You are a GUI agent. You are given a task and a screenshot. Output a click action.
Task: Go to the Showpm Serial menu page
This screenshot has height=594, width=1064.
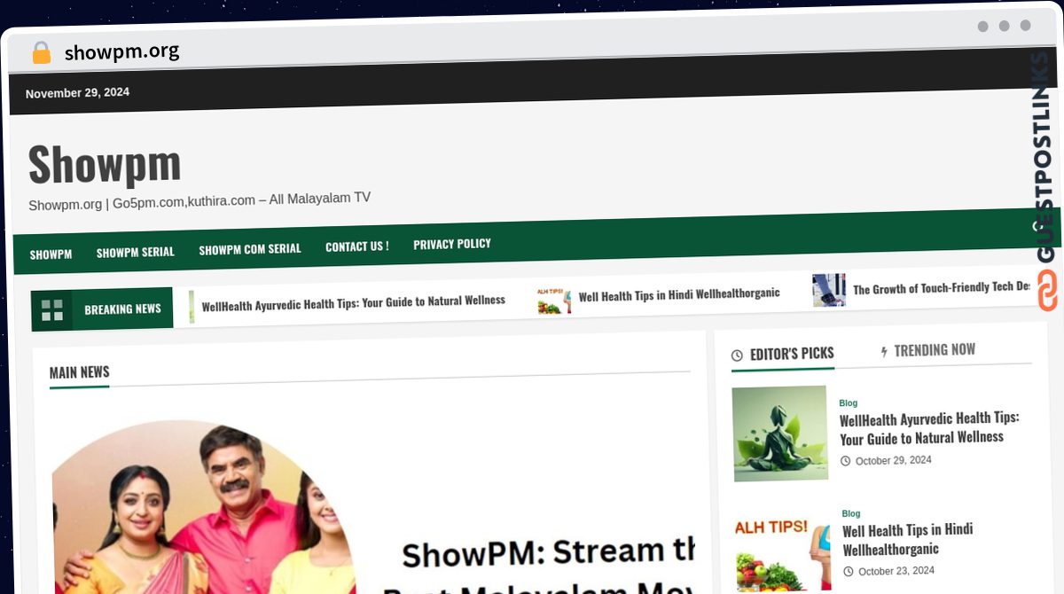coord(136,252)
